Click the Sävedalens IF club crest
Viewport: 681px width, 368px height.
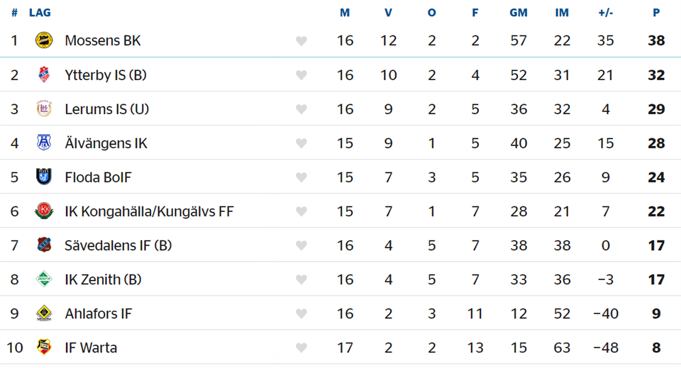(44, 245)
